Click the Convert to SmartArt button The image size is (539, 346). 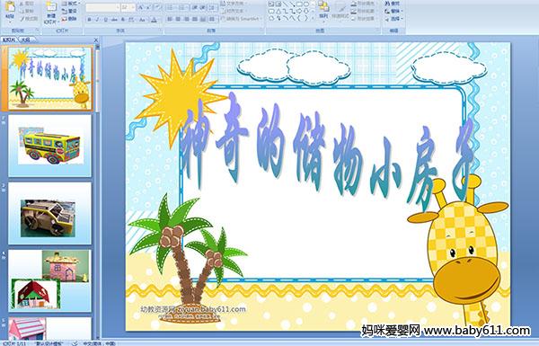pyautogui.click(x=242, y=19)
